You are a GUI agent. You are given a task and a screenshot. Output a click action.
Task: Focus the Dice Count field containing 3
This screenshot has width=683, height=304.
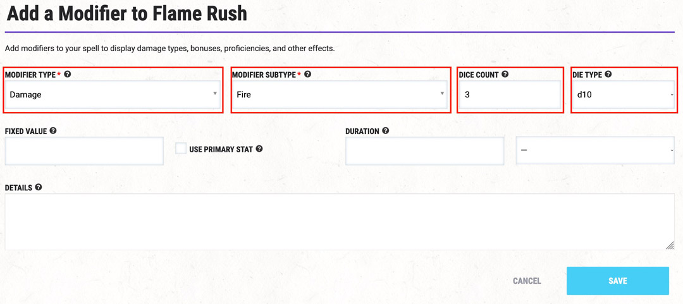[510, 94]
